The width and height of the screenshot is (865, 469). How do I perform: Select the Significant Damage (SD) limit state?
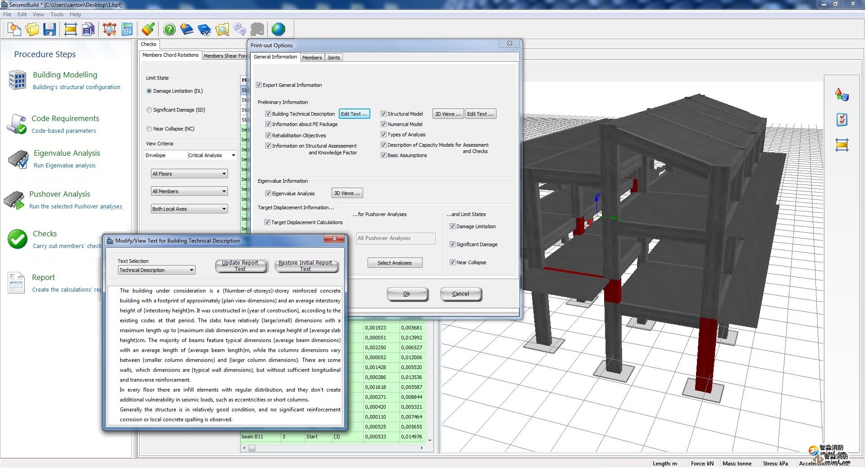pos(149,110)
